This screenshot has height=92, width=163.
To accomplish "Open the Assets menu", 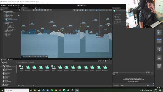I will [8, 3].
